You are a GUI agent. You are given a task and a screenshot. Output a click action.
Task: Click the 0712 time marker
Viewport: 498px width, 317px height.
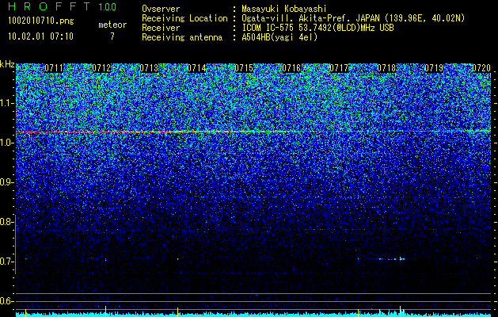(x=101, y=68)
